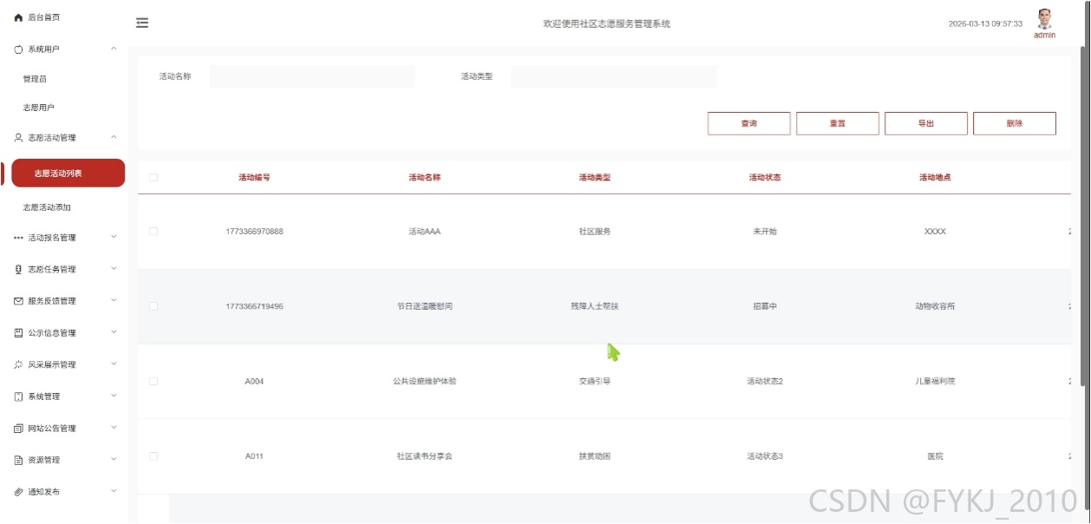Viewport: 1091px width, 524px height.
Task: Click the cell 1773366970888
Action: (254, 232)
